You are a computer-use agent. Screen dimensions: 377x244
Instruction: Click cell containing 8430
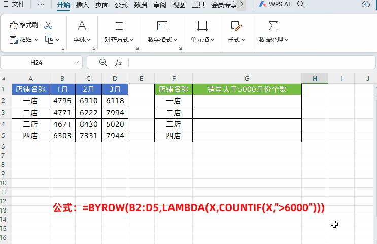tap(88, 124)
